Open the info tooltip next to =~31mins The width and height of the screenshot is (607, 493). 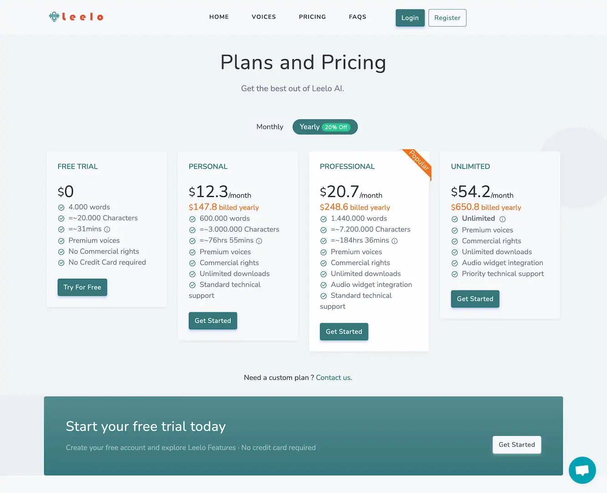pyautogui.click(x=107, y=229)
